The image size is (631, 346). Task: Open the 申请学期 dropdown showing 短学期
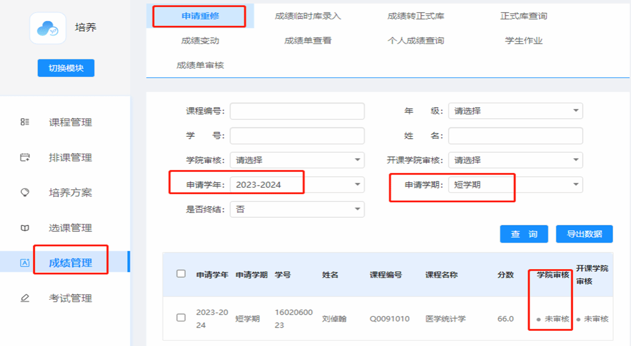pyautogui.click(x=515, y=185)
